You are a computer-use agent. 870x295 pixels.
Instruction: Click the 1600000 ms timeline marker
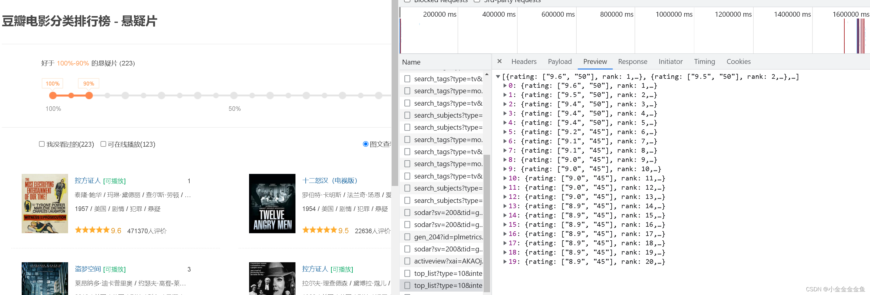click(x=850, y=15)
